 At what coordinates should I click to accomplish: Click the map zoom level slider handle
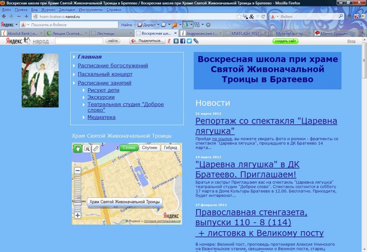point(78,204)
